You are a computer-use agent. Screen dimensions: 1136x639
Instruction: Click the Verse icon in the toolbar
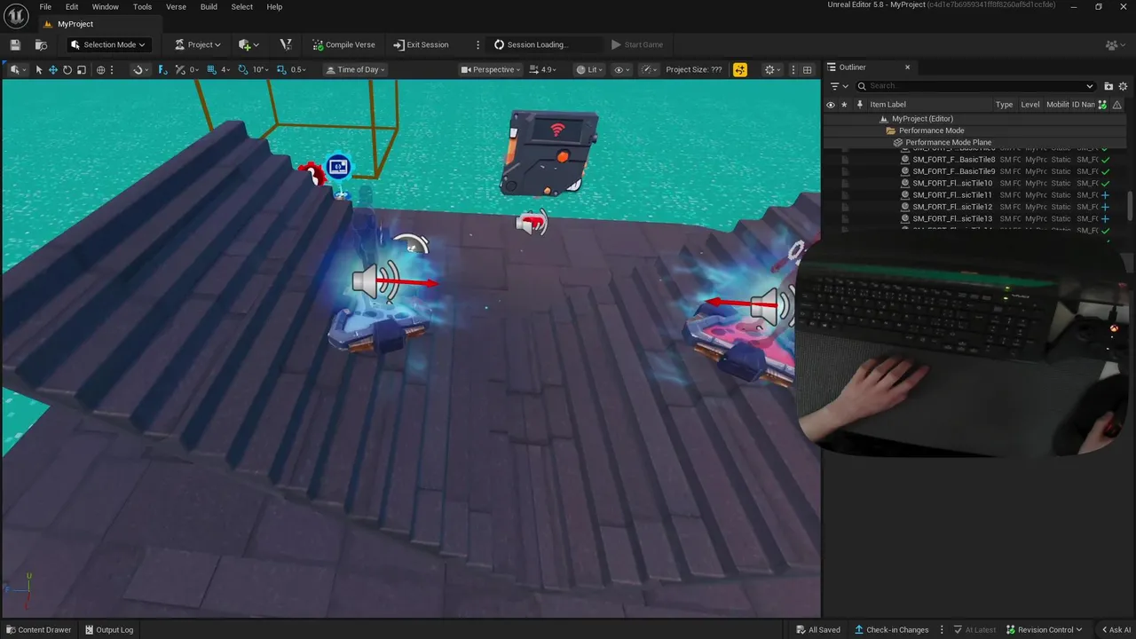pos(286,44)
